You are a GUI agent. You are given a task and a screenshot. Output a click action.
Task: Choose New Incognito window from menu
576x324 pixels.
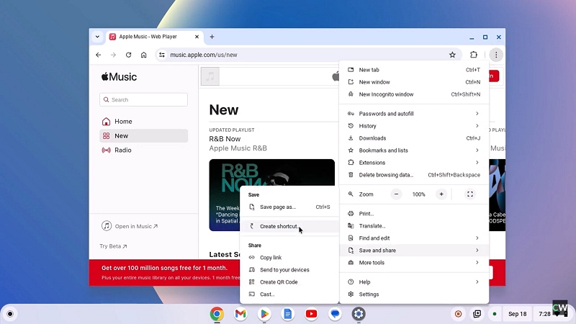click(386, 94)
